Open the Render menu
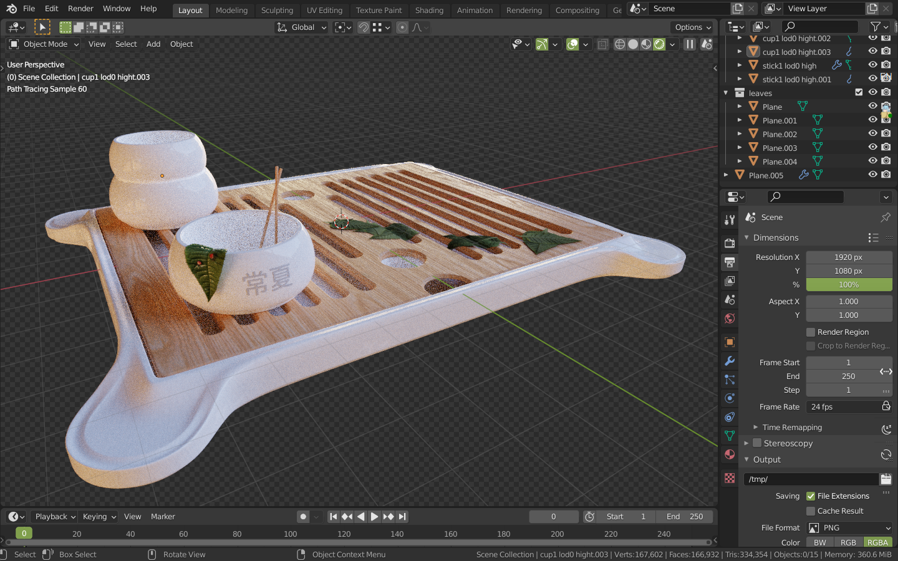 tap(80, 9)
